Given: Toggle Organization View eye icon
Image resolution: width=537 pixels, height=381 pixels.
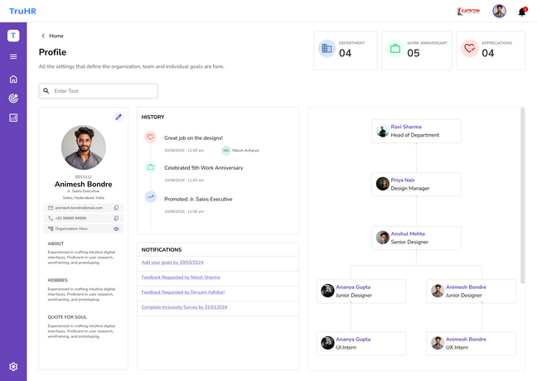Looking at the screenshot, I should [x=116, y=229].
